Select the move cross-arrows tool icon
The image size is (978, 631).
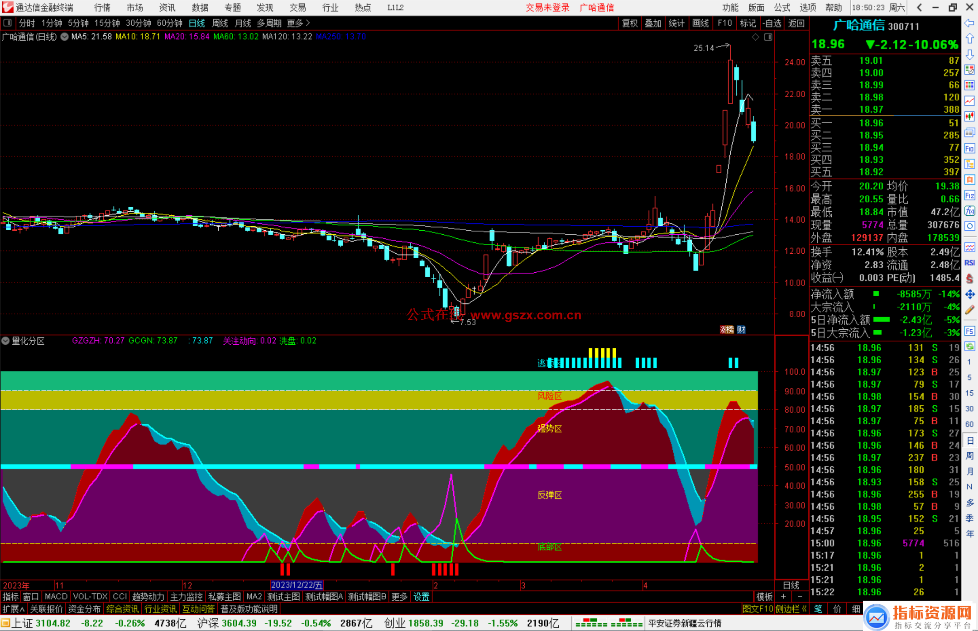tap(969, 294)
